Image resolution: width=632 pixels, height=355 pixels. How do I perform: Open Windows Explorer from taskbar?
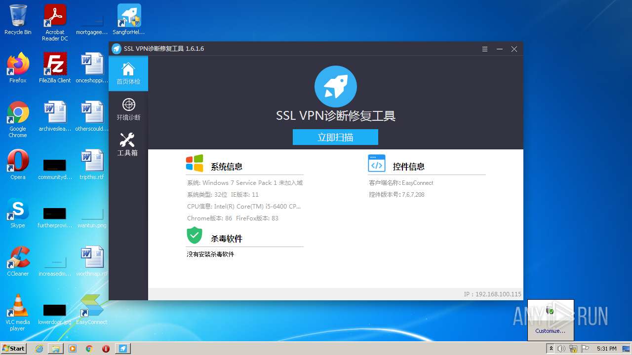pyautogui.click(x=56, y=349)
